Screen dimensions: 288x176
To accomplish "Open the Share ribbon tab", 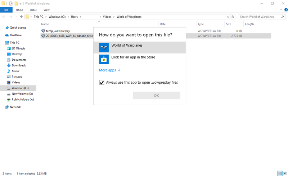I will pyautogui.click(x=33, y=10).
